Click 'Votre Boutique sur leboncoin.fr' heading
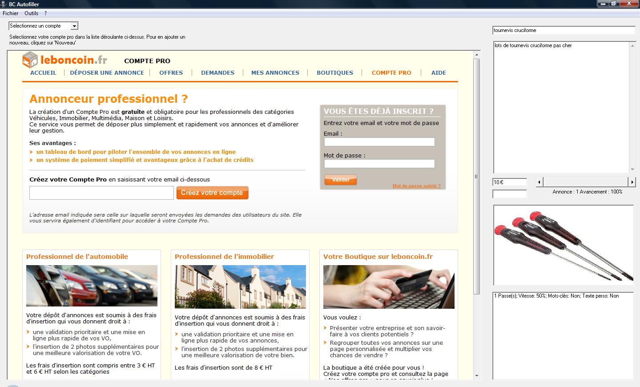This screenshot has width=640, height=387. [x=378, y=257]
